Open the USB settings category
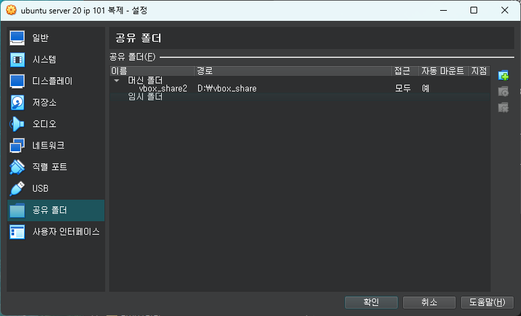 click(56, 189)
